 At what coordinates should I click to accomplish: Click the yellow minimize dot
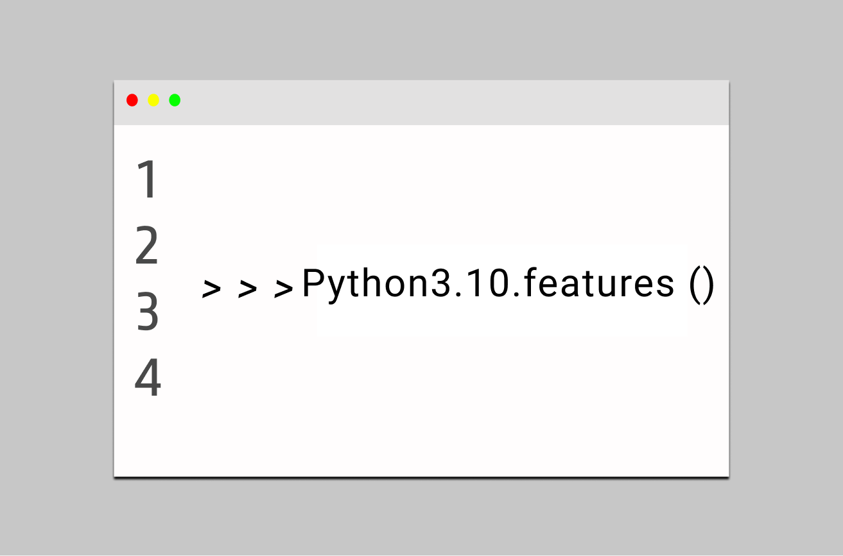click(153, 100)
